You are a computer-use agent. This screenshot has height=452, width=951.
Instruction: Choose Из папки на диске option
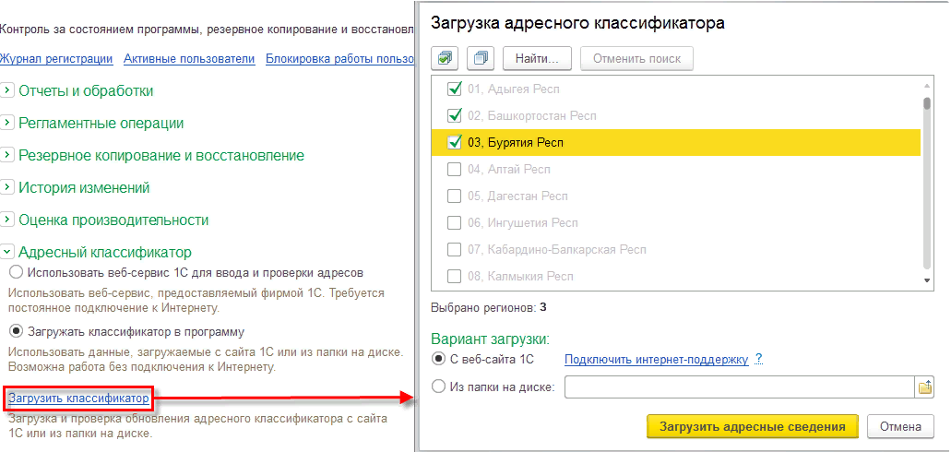(437, 387)
